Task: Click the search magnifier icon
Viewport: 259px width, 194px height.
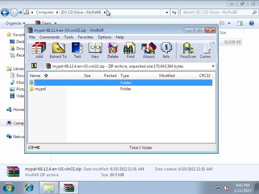Action: 254,12
